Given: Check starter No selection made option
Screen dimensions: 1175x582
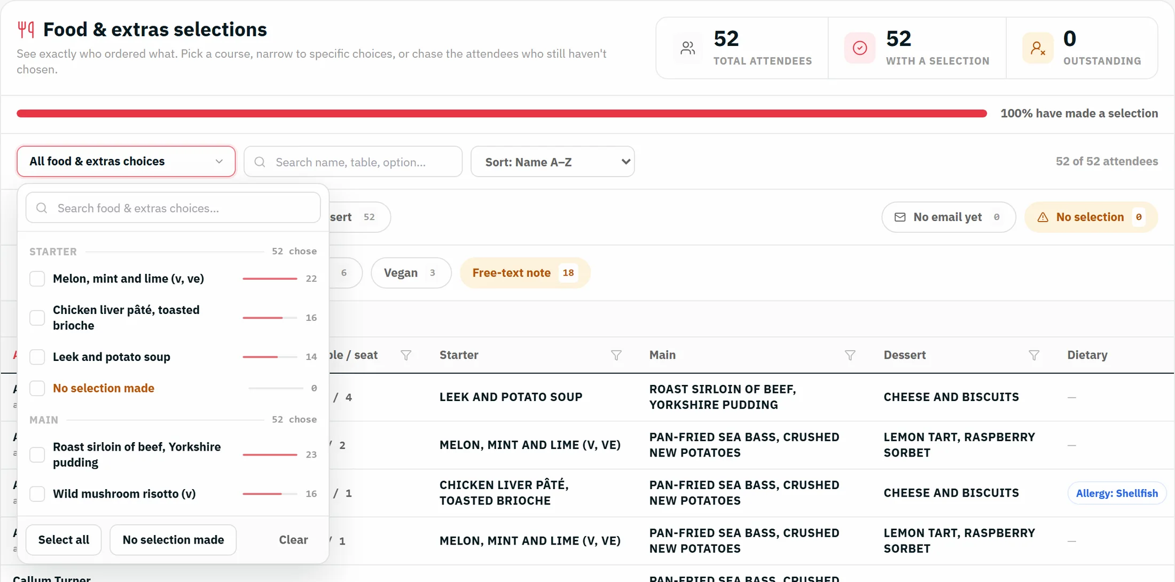Looking at the screenshot, I should point(37,388).
